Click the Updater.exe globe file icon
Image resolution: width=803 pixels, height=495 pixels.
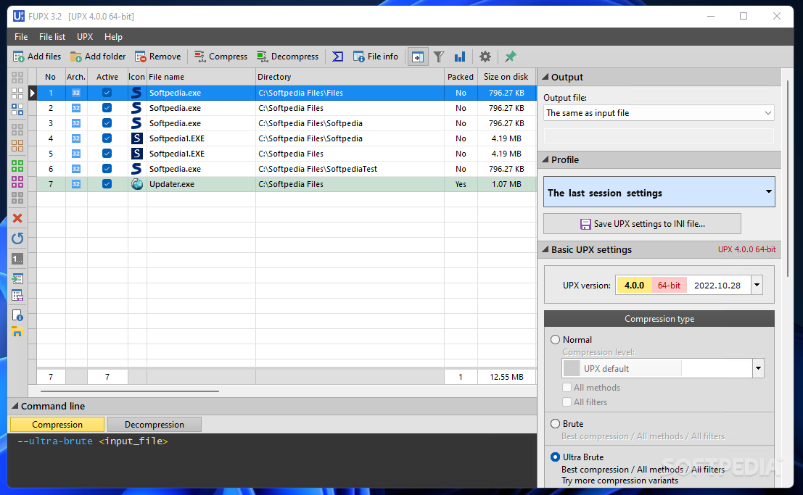click(x=137, y=184)
